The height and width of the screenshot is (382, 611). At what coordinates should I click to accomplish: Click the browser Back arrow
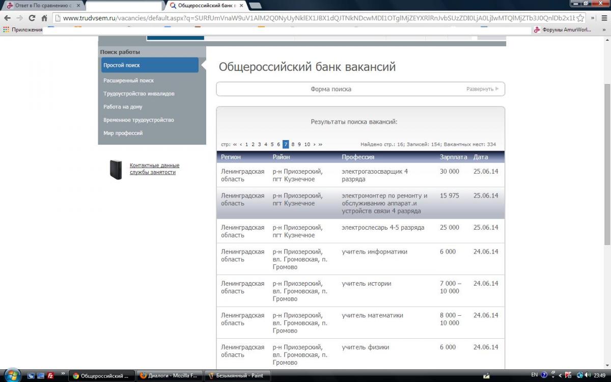click(7, 18)
